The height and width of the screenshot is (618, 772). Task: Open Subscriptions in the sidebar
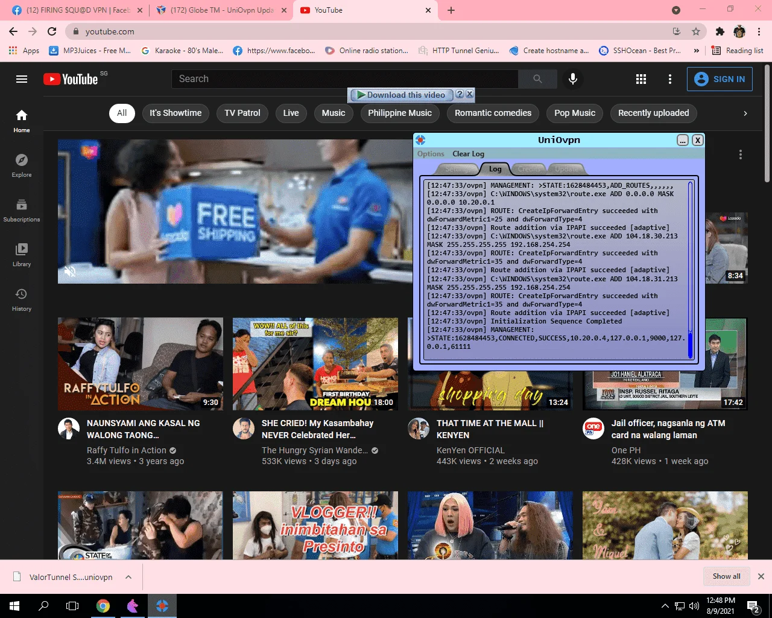point(22,210)
